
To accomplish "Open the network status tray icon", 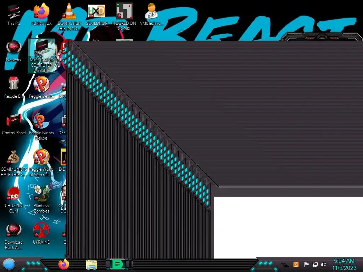I will (x=315, y=264).
